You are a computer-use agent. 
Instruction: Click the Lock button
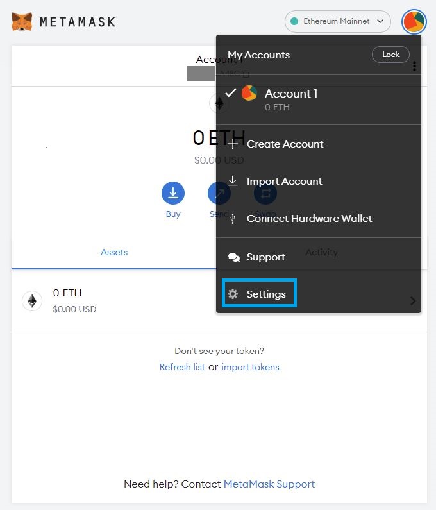tap(390, 55)
